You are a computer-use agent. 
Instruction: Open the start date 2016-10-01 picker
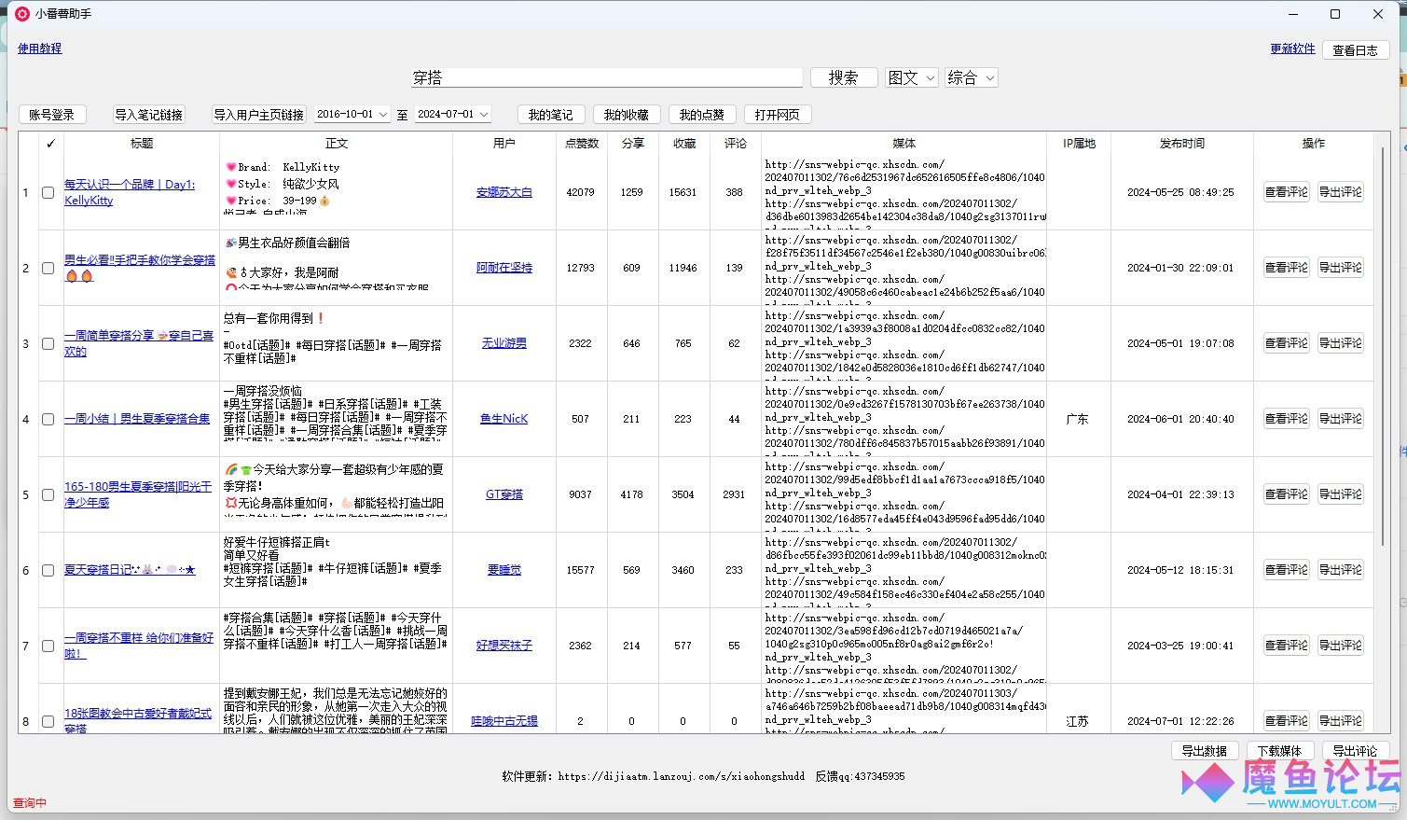[352, 114]
